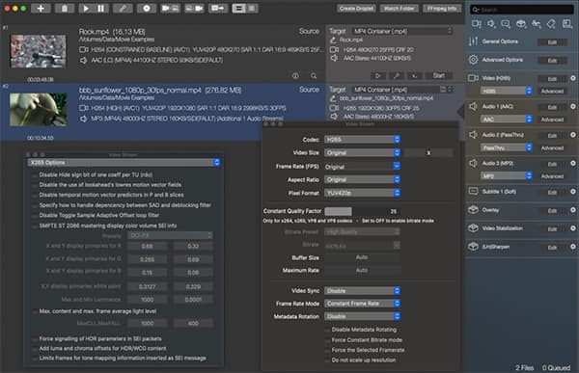This screenshot has height=373, width=579.
Task: Click magnifier icon for Rock.mp4 source
Action: (x=314, y=75)
